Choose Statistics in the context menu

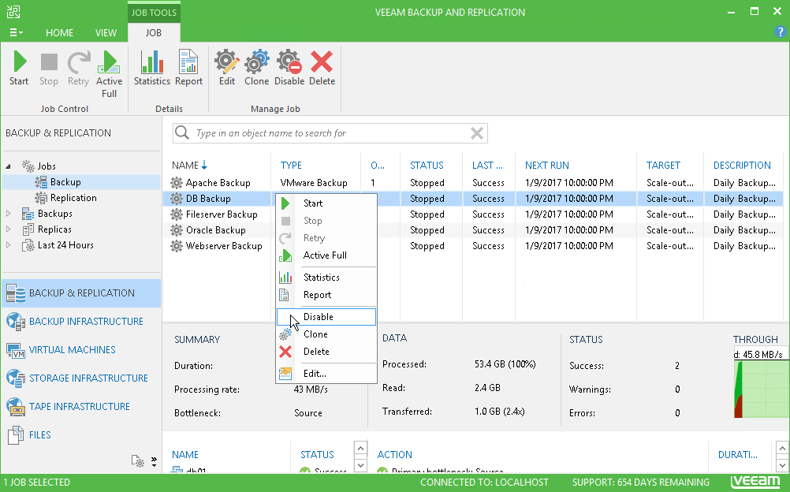(326, 278)
